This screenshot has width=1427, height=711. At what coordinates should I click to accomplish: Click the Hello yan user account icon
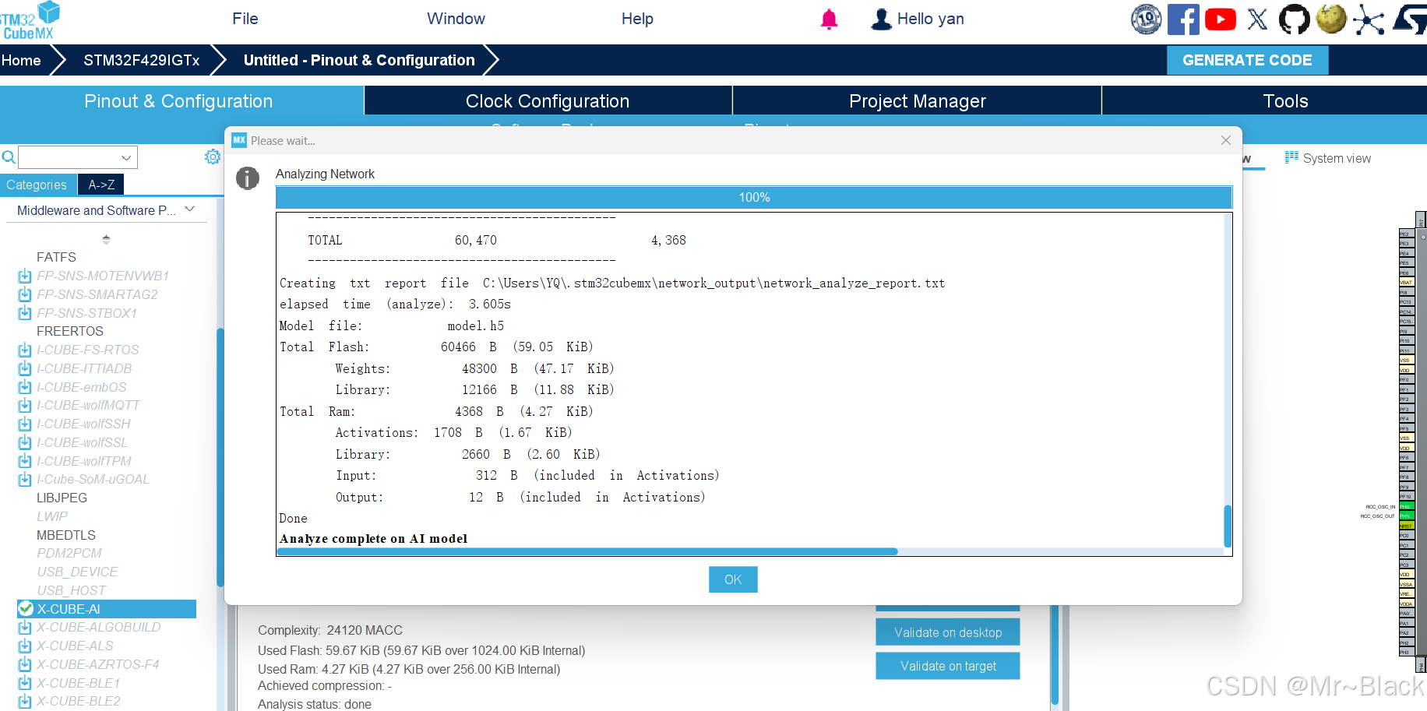click(x=881, y=19)
